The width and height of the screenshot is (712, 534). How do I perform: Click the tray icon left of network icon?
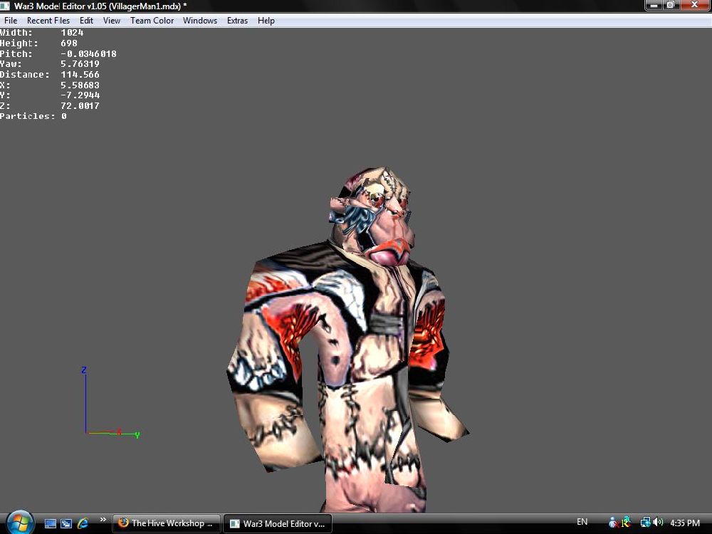tap(627, 522)
